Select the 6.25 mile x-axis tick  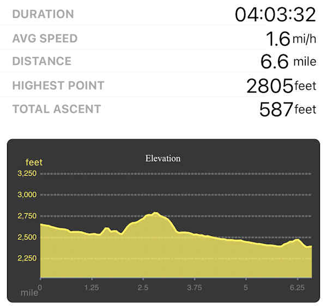point(297,287)
